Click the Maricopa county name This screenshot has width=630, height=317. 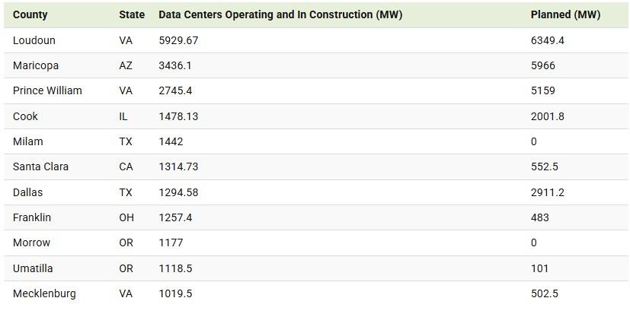(x=36, y=65)
